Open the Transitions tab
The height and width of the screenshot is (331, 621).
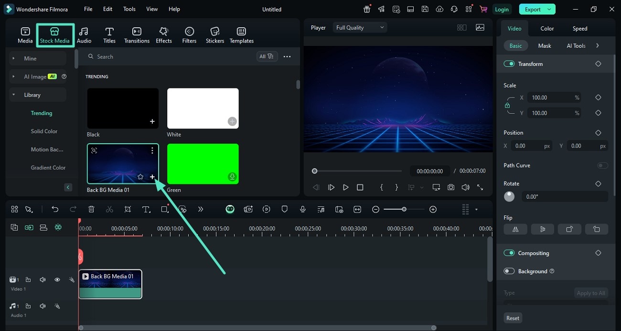point(137,35)
